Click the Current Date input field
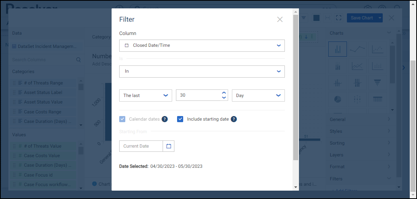 click(141, 146)
